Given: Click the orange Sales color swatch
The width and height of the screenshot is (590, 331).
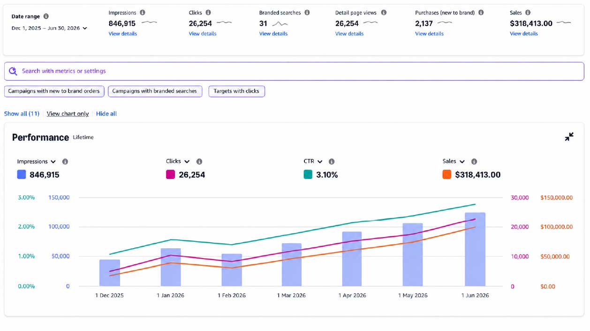Looking at the screenshot, I should (447, 175).
